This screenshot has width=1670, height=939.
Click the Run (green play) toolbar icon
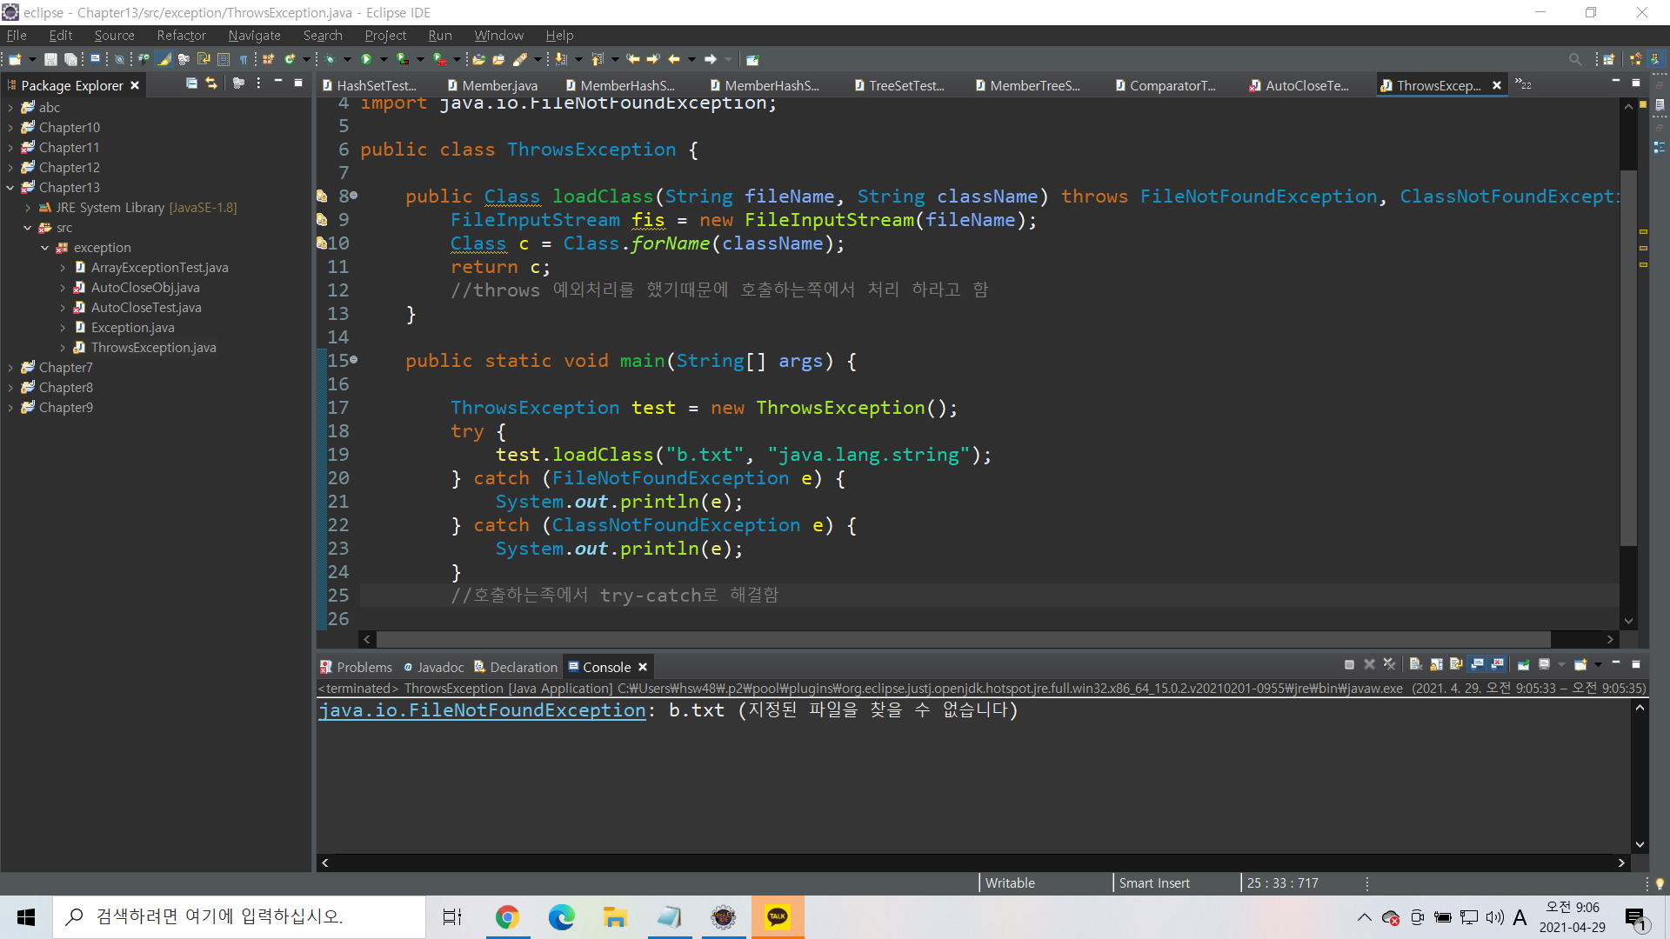tap(366, 59)
